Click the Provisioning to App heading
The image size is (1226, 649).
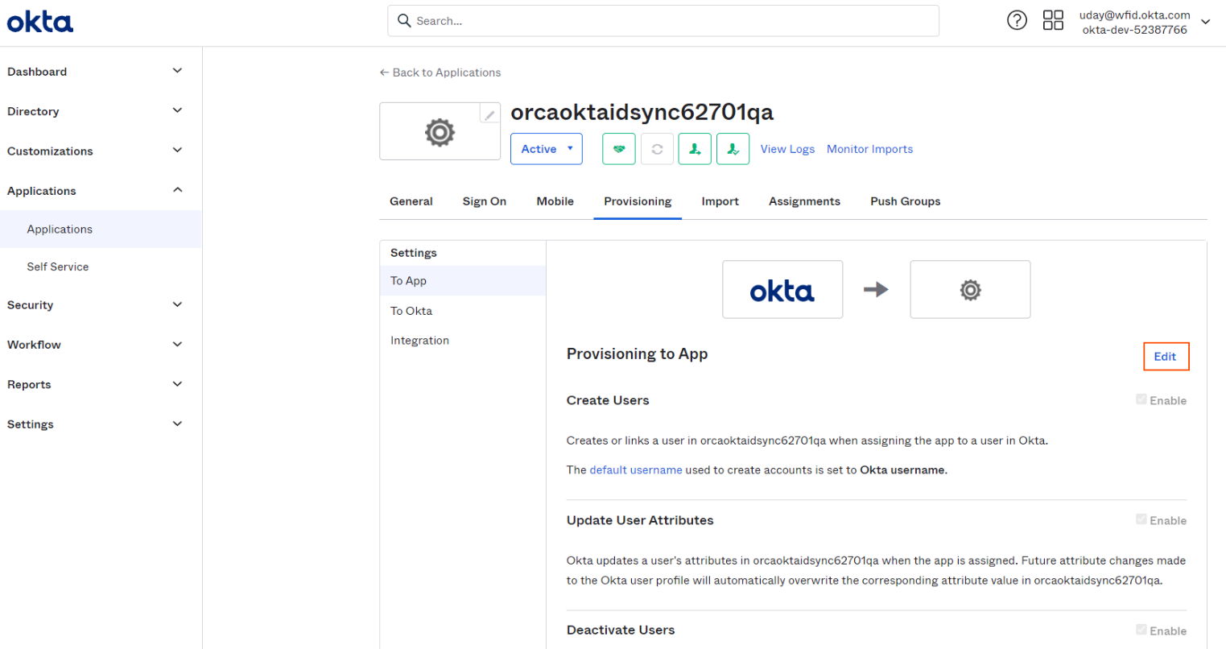(x=637, y=354)
